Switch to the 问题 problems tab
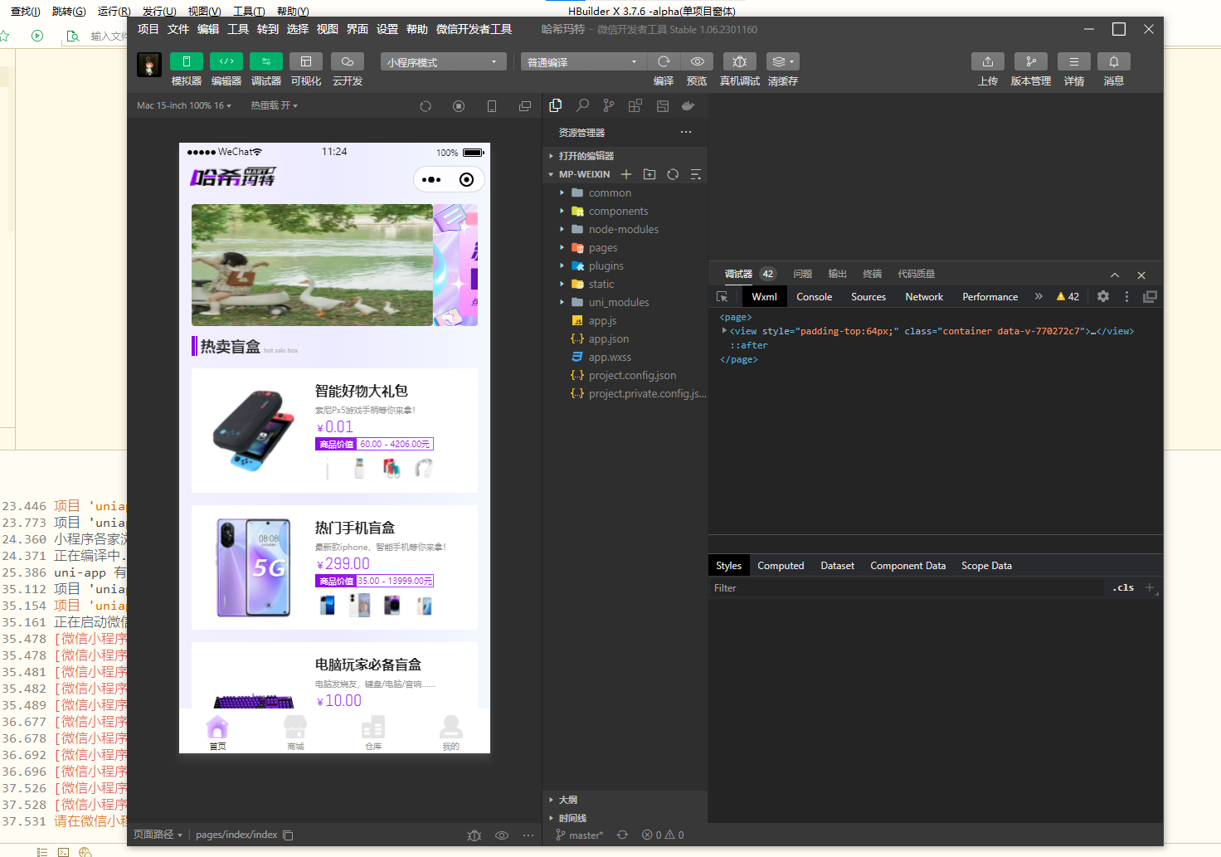Screen dimensions: 1221x857 (x=802, y=274)
